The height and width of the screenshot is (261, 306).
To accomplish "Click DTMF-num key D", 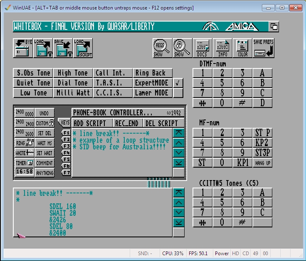I will [262, 103].
